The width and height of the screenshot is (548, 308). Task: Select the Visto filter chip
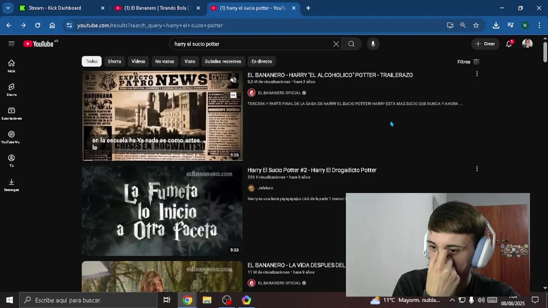point(190,61)
